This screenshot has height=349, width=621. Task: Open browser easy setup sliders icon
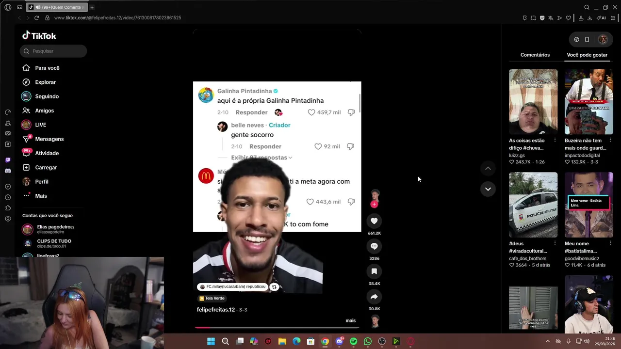pos(613,18)
